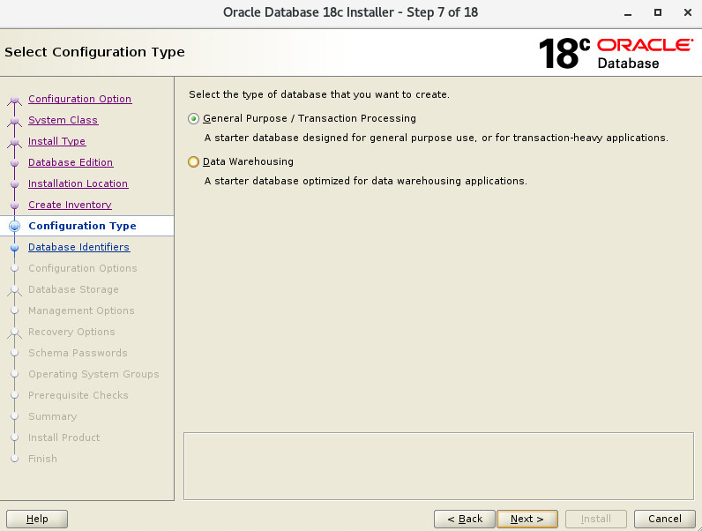Close the installer window

click(688, 12)
